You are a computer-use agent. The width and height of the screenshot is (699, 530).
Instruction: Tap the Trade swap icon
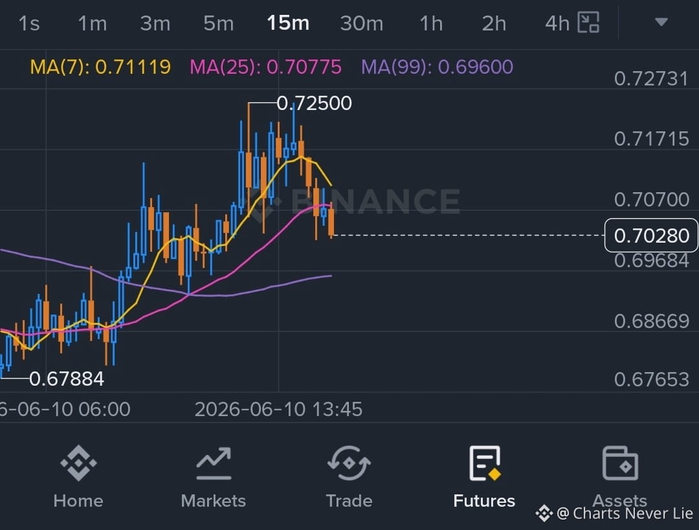point(349,463)
